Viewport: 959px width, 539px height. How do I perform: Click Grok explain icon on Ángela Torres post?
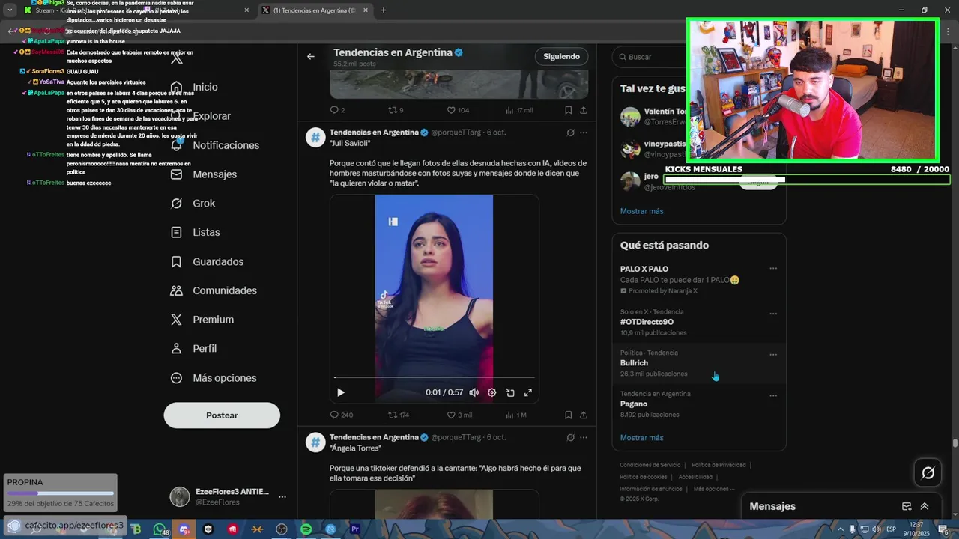570,437
